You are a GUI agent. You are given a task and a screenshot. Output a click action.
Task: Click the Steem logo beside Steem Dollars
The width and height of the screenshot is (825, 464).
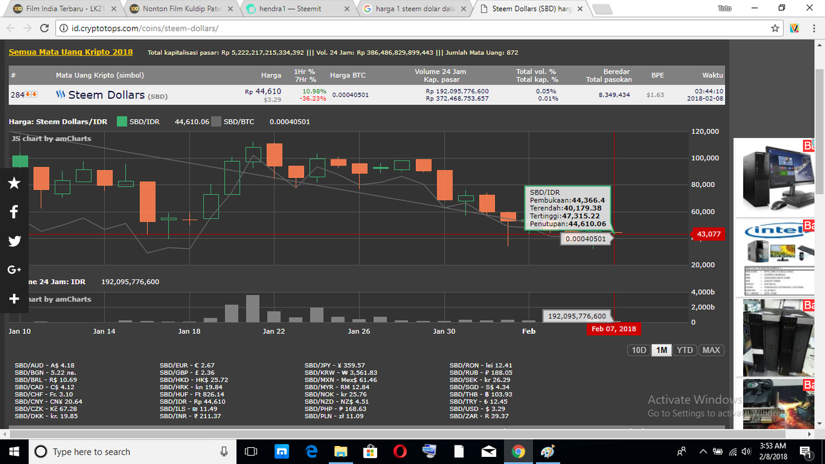61,95
